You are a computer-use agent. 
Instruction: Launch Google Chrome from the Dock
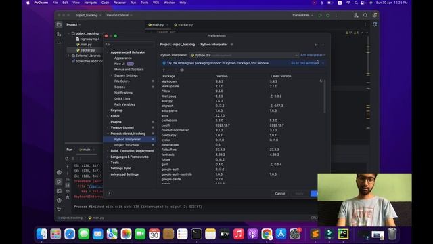pos(267,234)
